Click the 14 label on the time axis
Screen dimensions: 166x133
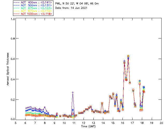(103, 123)
